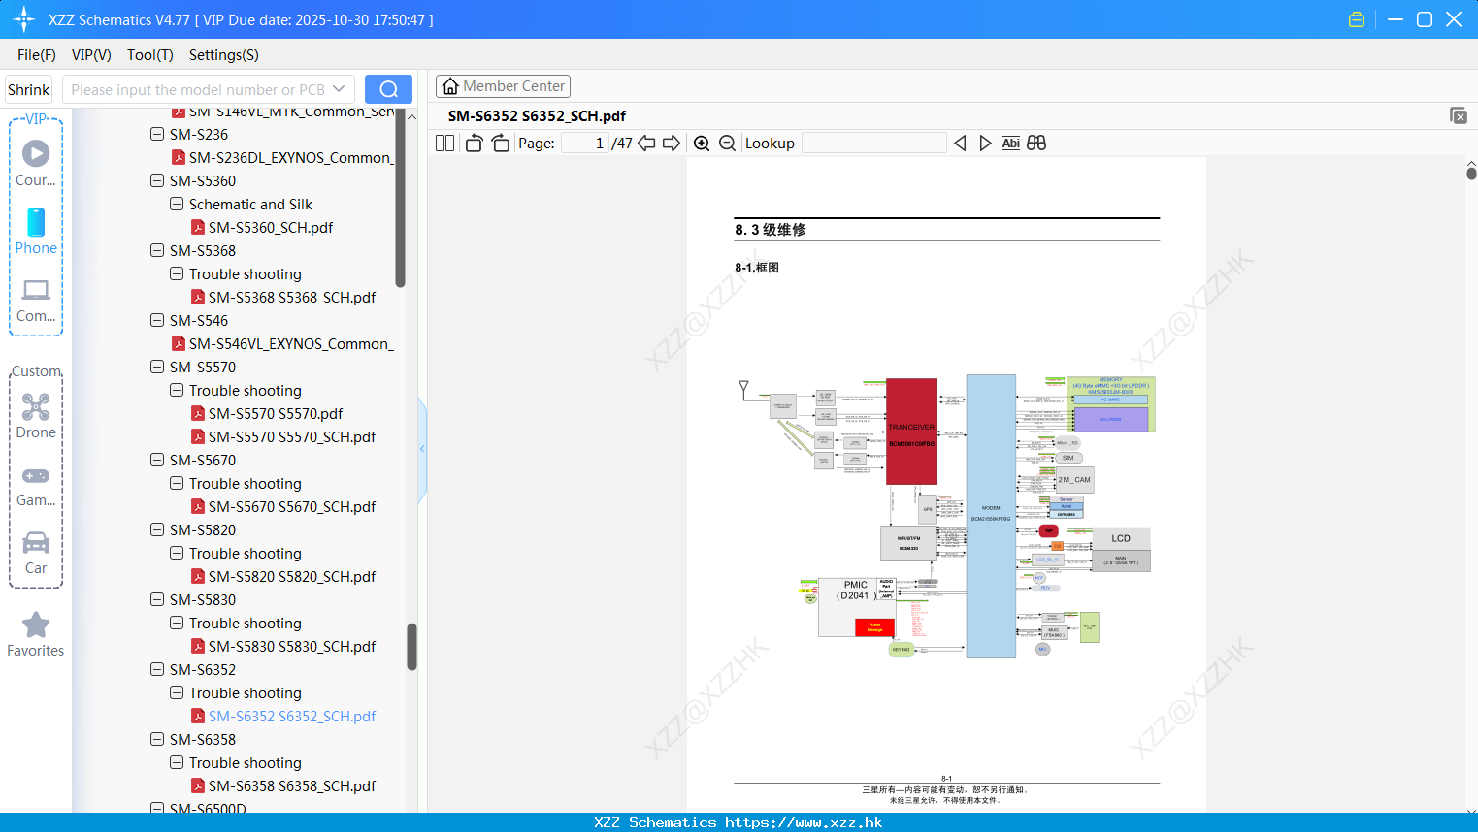Open the model number dropdown arrow
The width and height of the screenshot is (1478, 832).
[339, 89]
